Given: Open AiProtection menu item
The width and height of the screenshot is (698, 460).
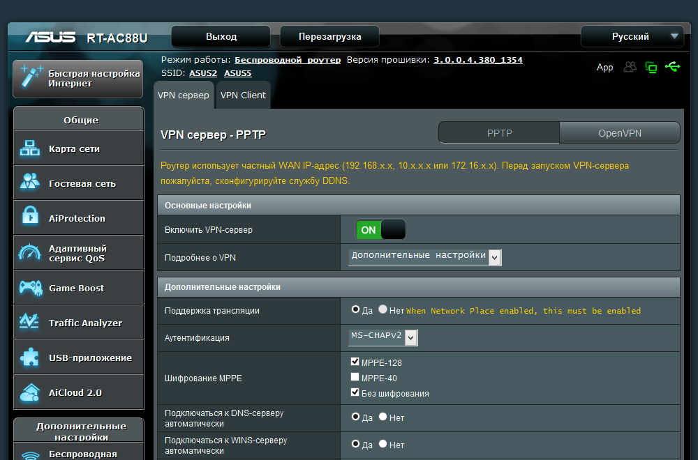Looking at the screenshot, I should (x=79, y=217).
